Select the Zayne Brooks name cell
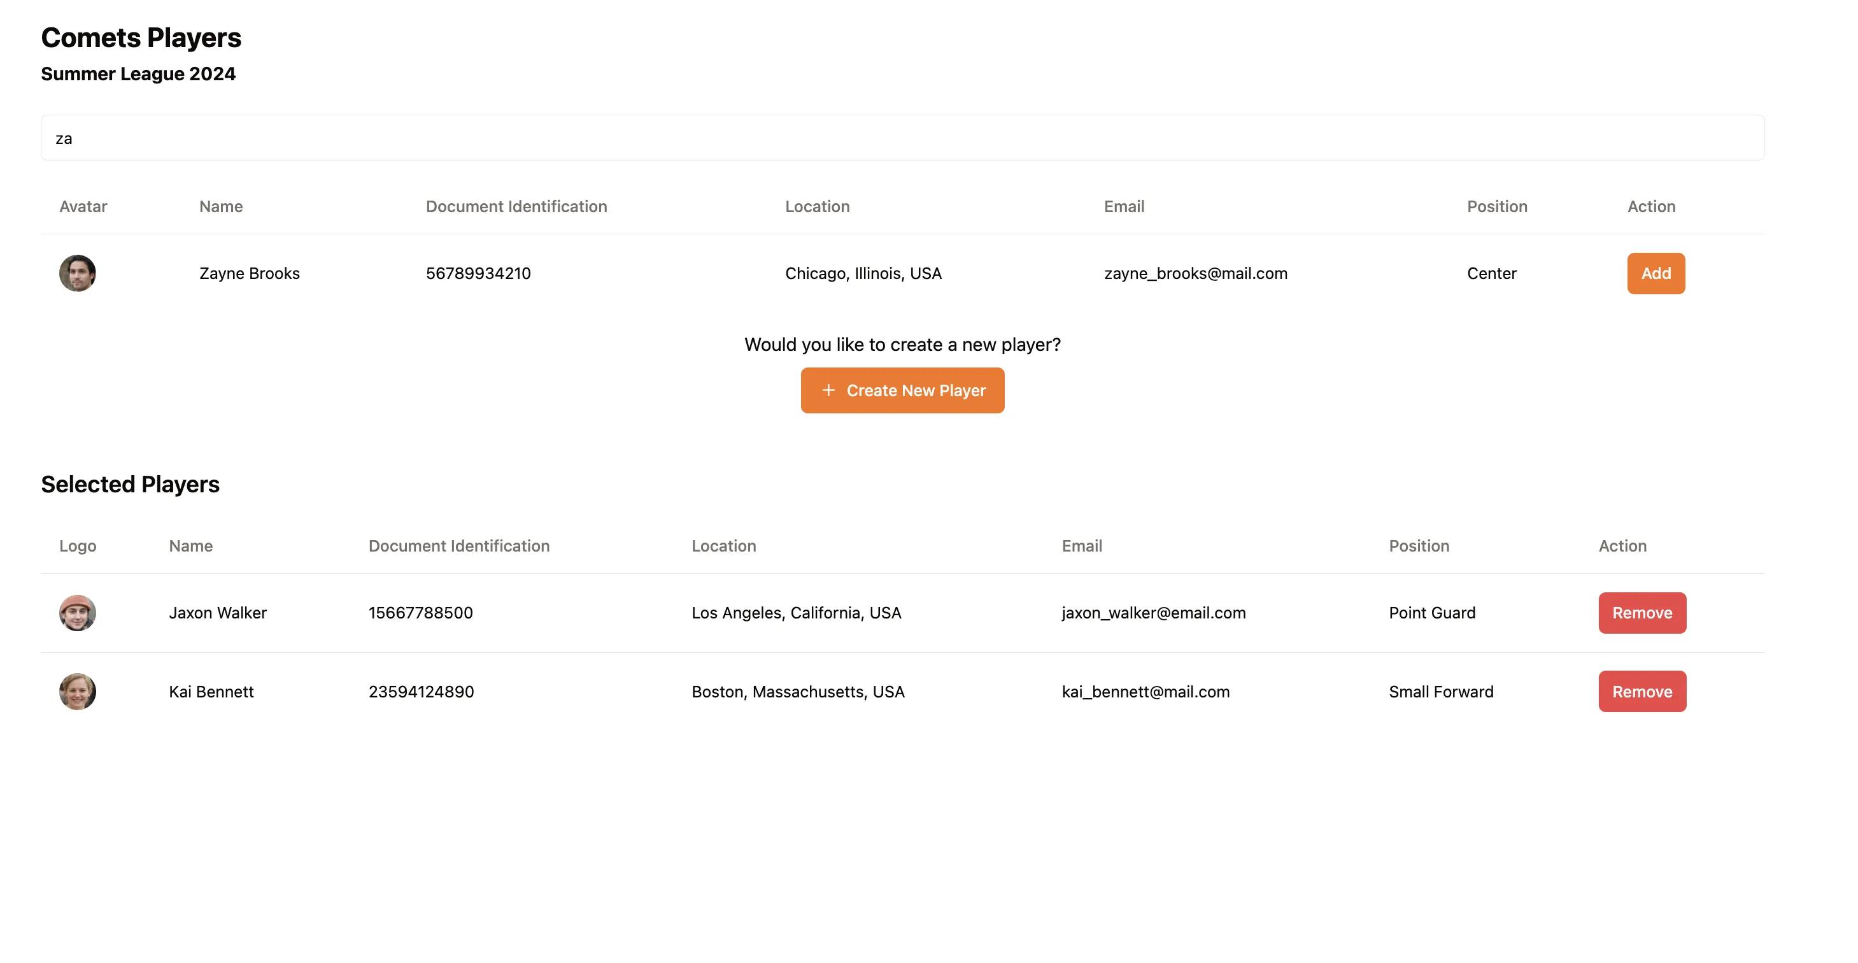 (250, 273)
